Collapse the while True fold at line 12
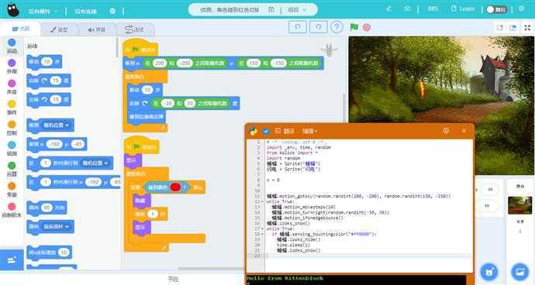The image size is (535, 285). click(262, 202)
